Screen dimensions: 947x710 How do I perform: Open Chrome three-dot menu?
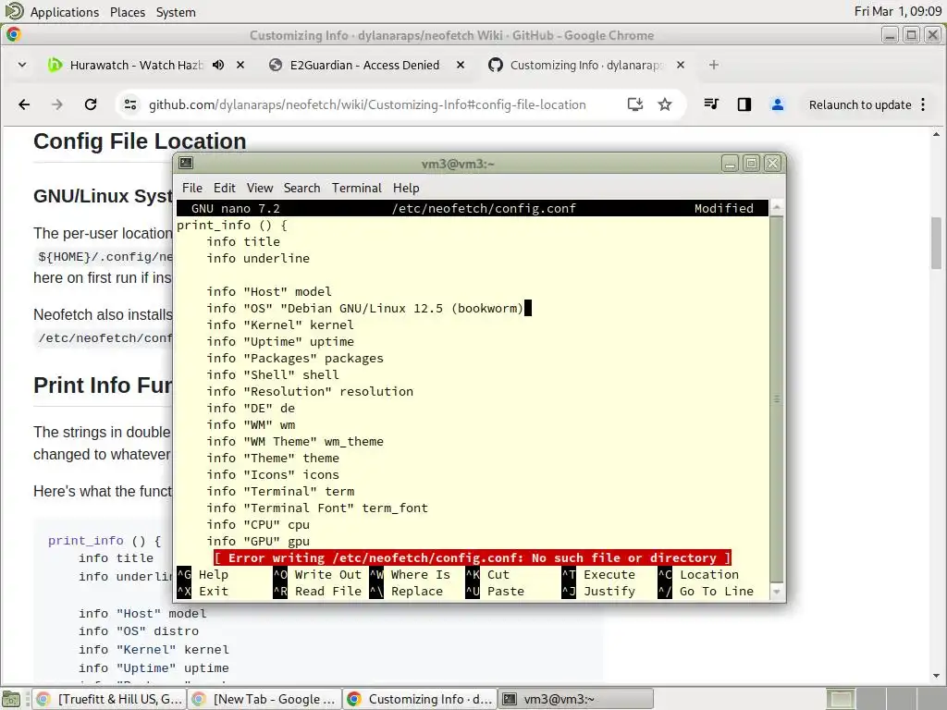coord(923,104)
